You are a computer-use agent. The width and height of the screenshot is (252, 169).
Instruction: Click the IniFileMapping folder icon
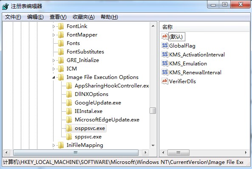(x=61, y=145)
